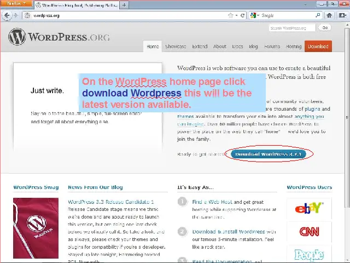350x263 pixels.
Task: Reload the page with the refresh icon
Action: click(x=242, y=15)
